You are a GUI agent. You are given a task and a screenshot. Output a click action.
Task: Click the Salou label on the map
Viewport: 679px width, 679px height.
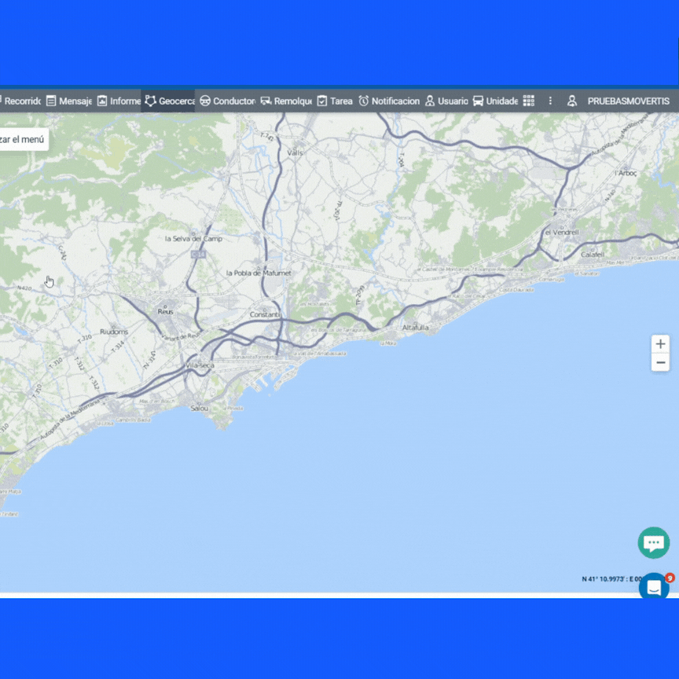point(199,409)
